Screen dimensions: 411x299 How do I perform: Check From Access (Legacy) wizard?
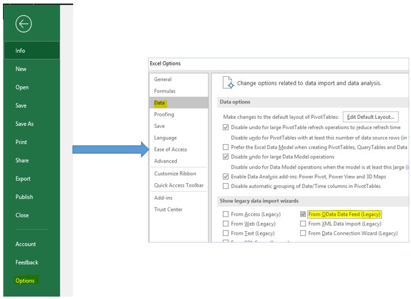tap(225, 214)
